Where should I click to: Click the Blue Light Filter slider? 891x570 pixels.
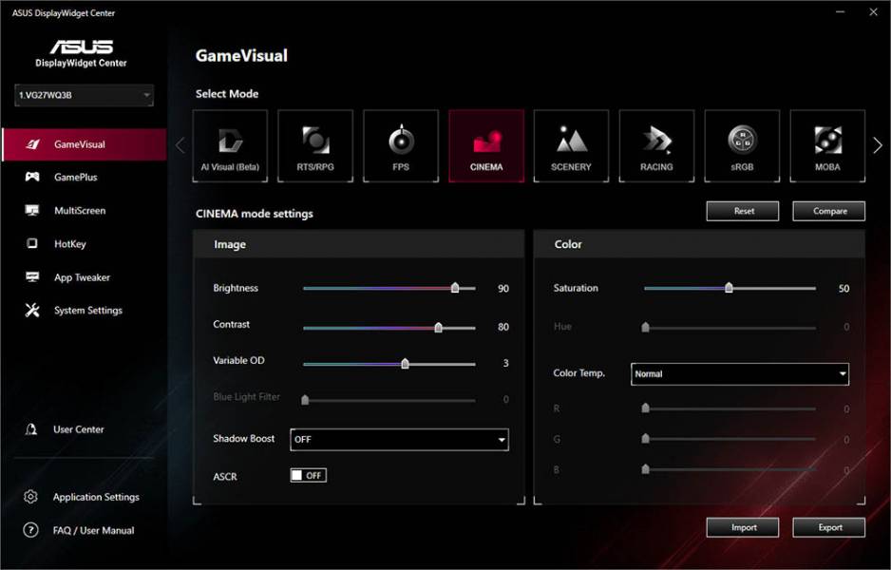click(389, 400)
